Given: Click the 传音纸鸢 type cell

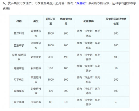Looking at the screenshot, I should click(36, 102).
